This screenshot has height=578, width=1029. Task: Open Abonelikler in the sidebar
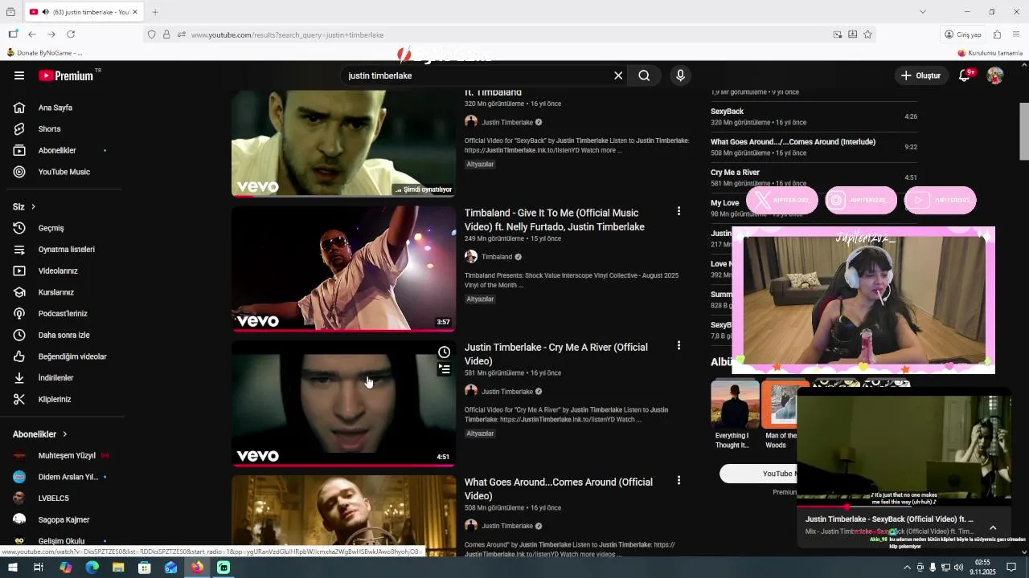(x=61, y=150)
